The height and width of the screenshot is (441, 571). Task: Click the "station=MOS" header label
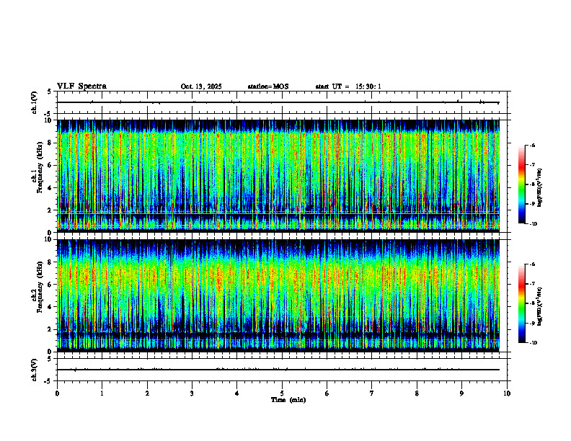click(x=268, y=86)
